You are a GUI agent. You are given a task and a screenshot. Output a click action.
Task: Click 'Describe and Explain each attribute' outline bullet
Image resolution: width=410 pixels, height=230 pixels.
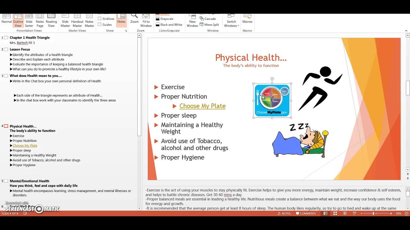point(38,59)
